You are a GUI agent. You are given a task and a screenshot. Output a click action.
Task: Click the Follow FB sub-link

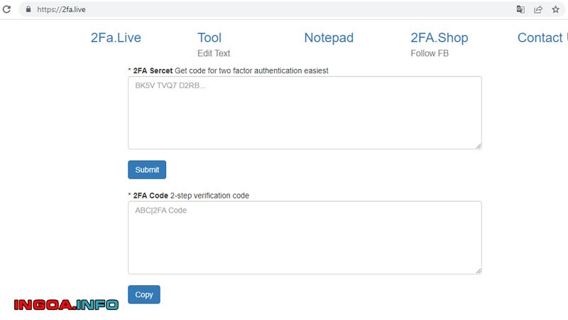pyautogui.click(x=430, y=53)
